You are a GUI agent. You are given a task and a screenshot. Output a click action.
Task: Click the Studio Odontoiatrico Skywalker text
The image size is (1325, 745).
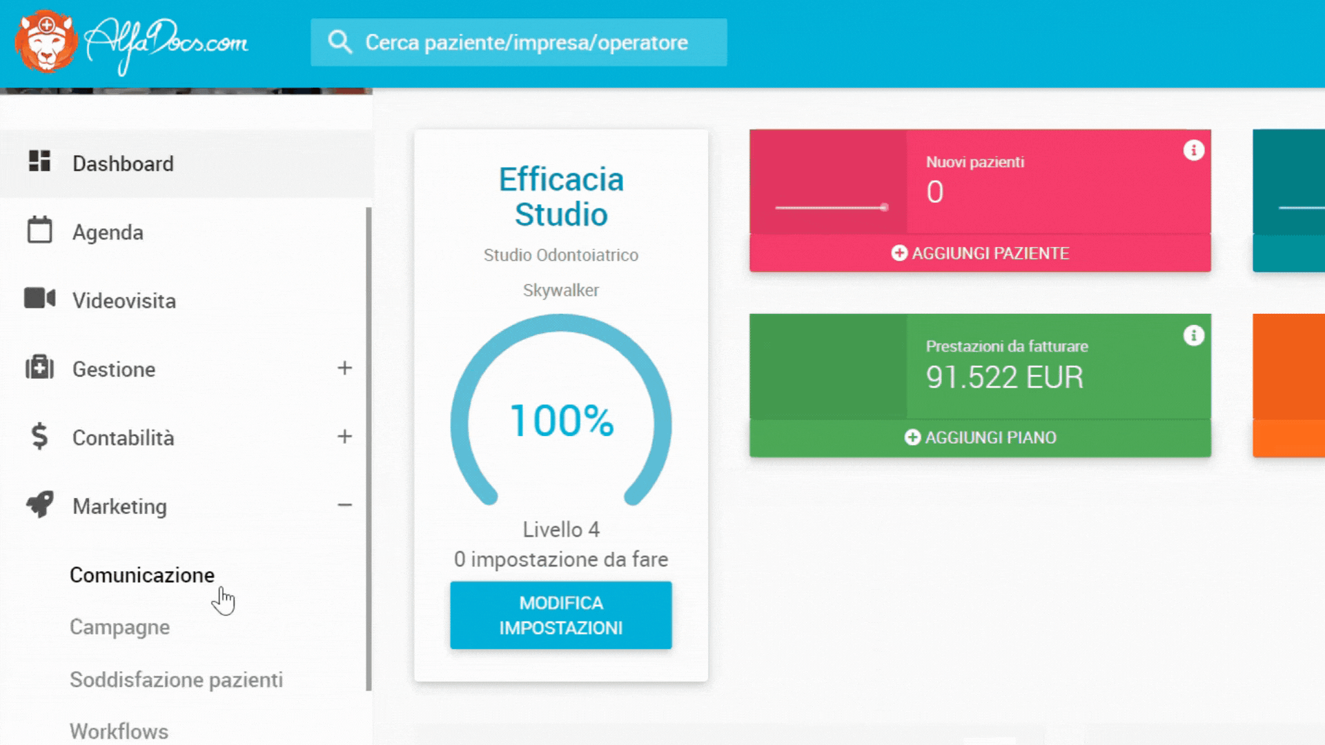click(561, 272)
